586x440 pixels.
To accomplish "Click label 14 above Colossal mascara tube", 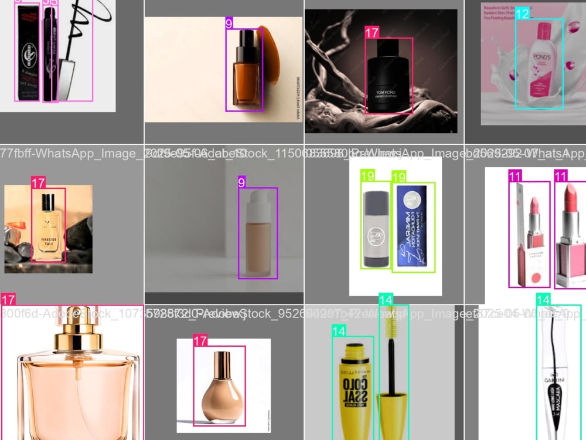I will (339, 331).
